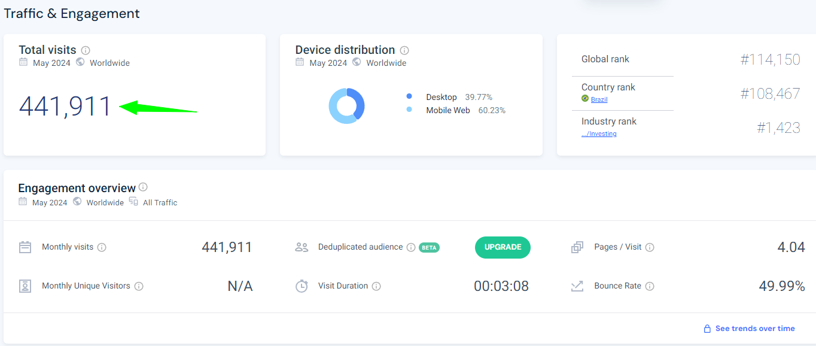Viewport: 816px width, 346px height.
Task: Click the Global rank #114,150 value
Action: (770, 59)
